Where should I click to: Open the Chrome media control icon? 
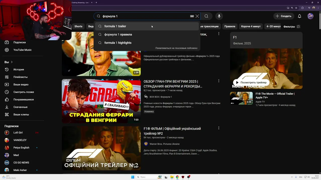(309, 8)
